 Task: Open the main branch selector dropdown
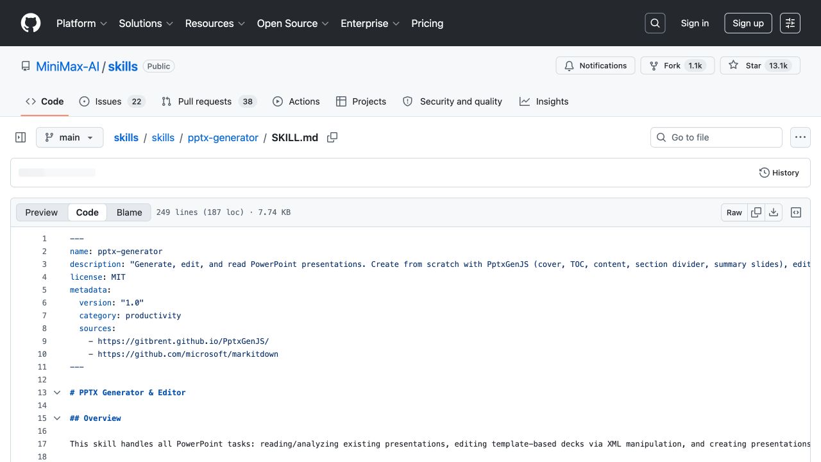[69, 137]
